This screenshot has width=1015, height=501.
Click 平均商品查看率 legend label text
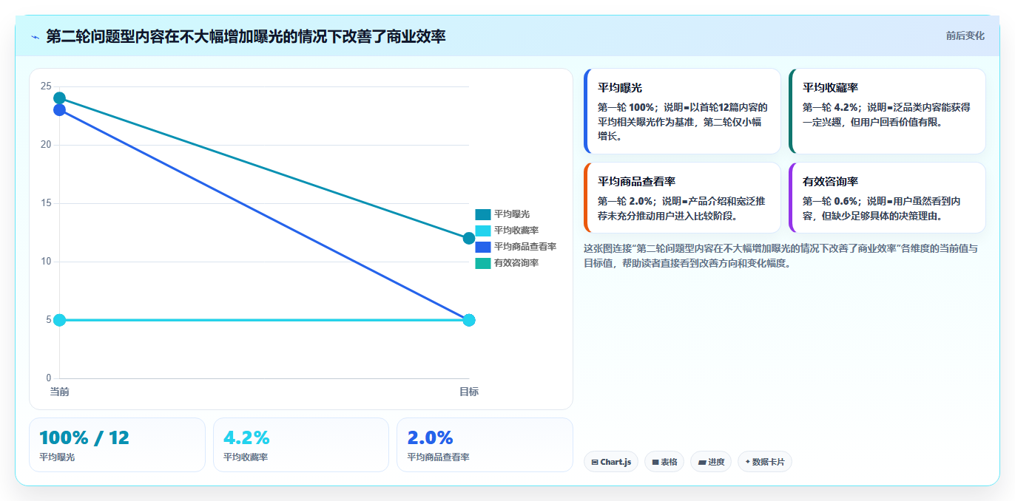coord(525,247)
